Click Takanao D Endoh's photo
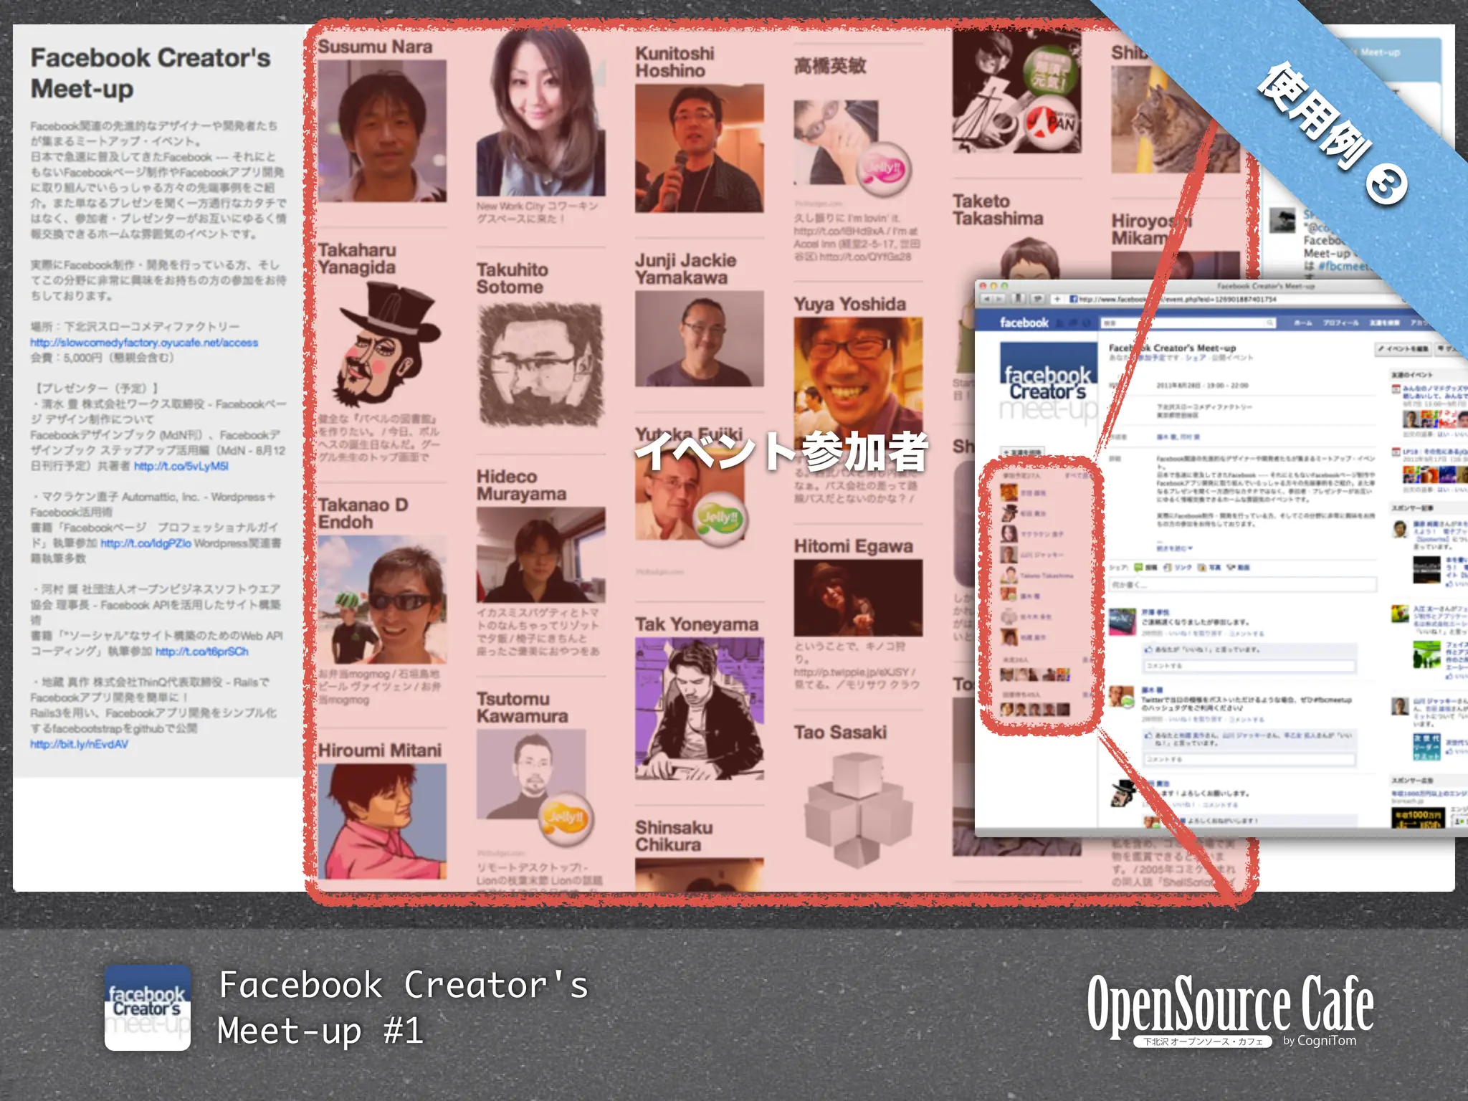1468x1101 pixels. (x=382, y=599)
